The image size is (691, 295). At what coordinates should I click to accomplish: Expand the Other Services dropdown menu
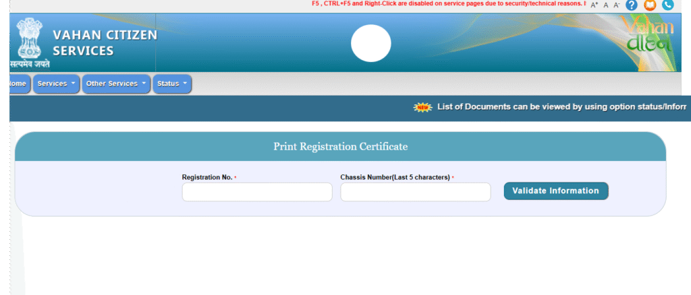point(116,84)
